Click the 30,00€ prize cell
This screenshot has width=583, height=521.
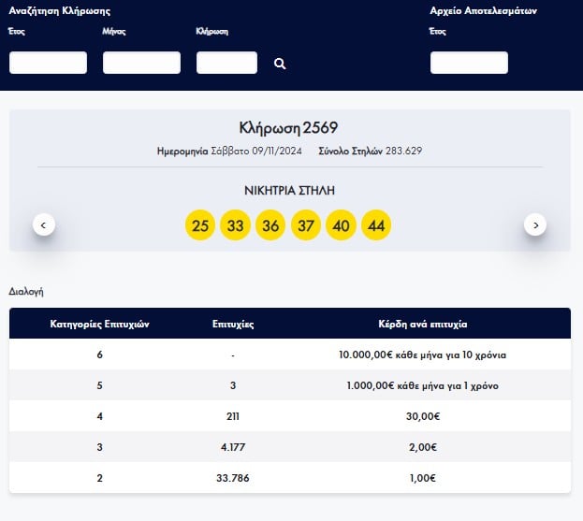(423, 416)
